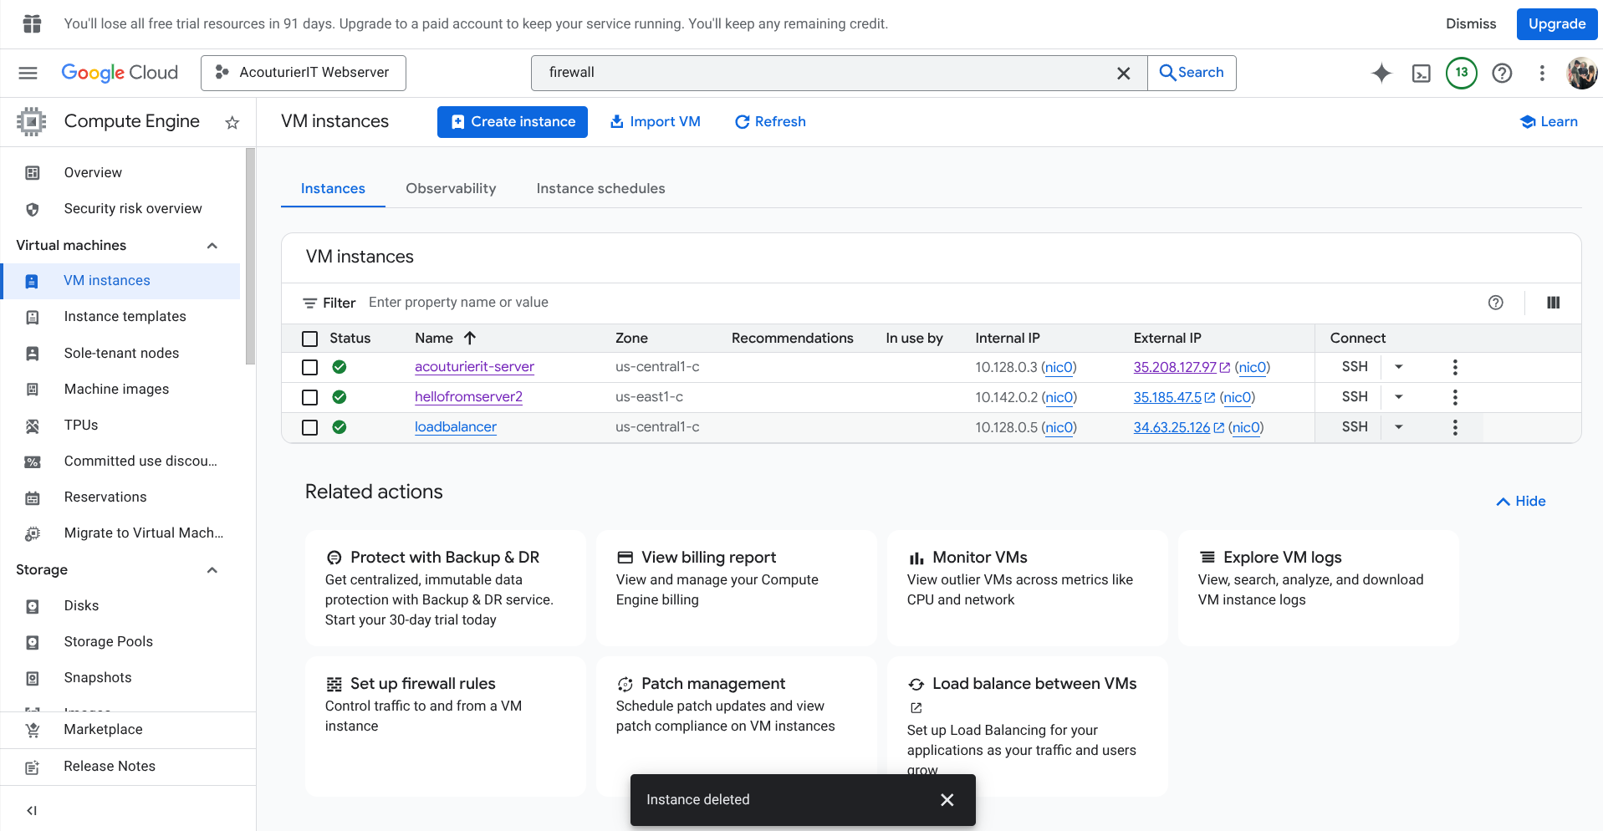Screen dimensions: 1603x831
Task: Open the main navigation hamburger menu
Action: (x=28, y=73)
